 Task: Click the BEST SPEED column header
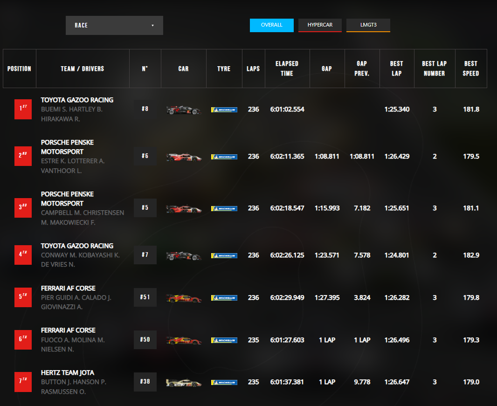[x=471, y=69]
